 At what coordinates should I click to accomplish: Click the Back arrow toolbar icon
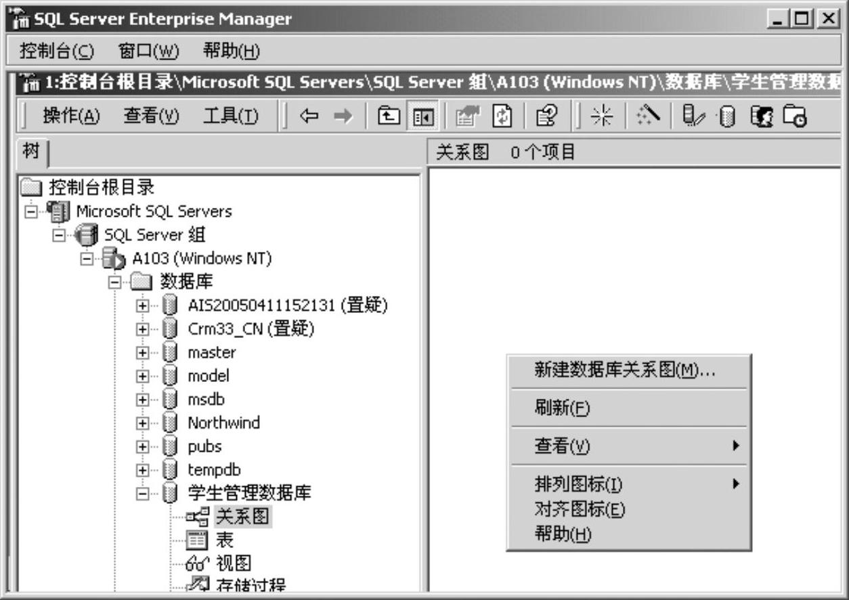(309, 116)
